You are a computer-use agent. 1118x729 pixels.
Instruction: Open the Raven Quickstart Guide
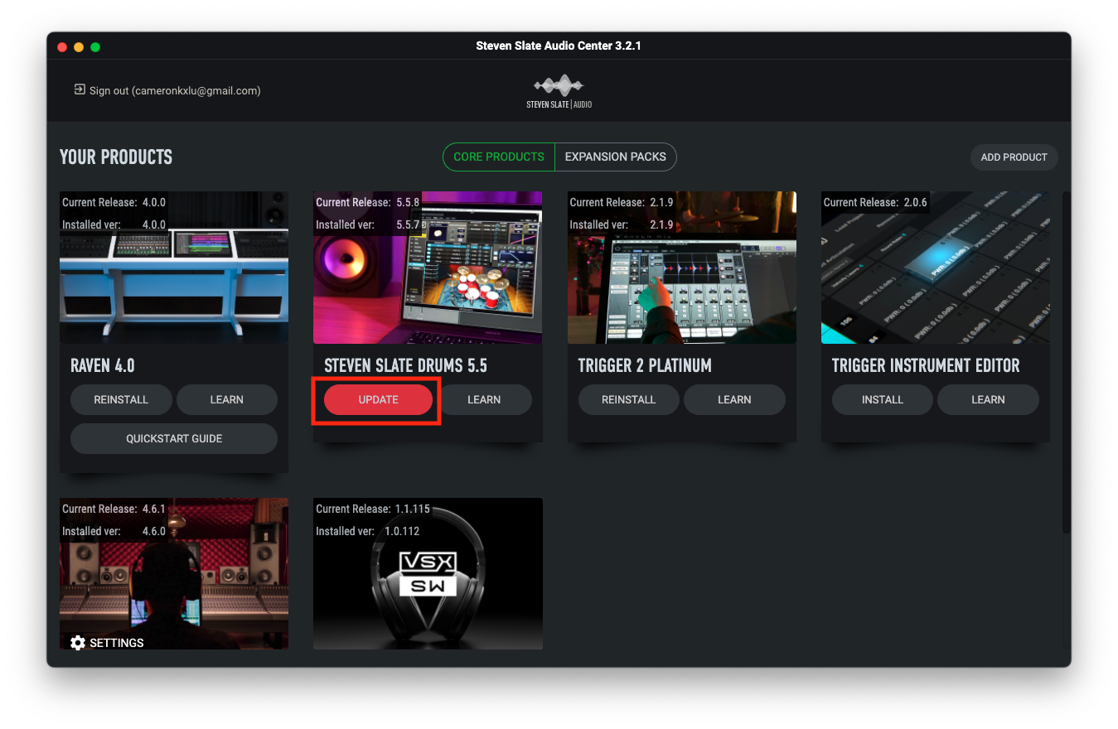click(174, 438)
